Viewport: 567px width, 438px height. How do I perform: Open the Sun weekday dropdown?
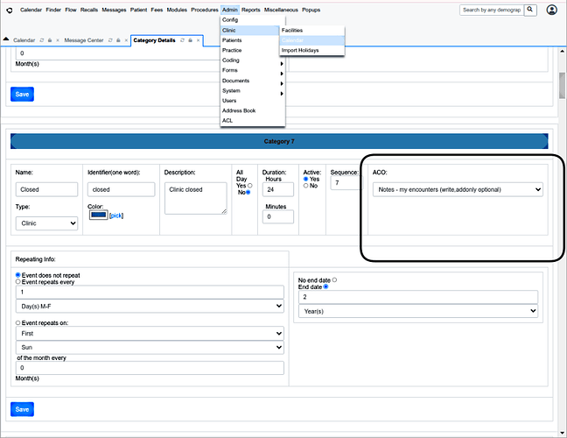point(150,348)
